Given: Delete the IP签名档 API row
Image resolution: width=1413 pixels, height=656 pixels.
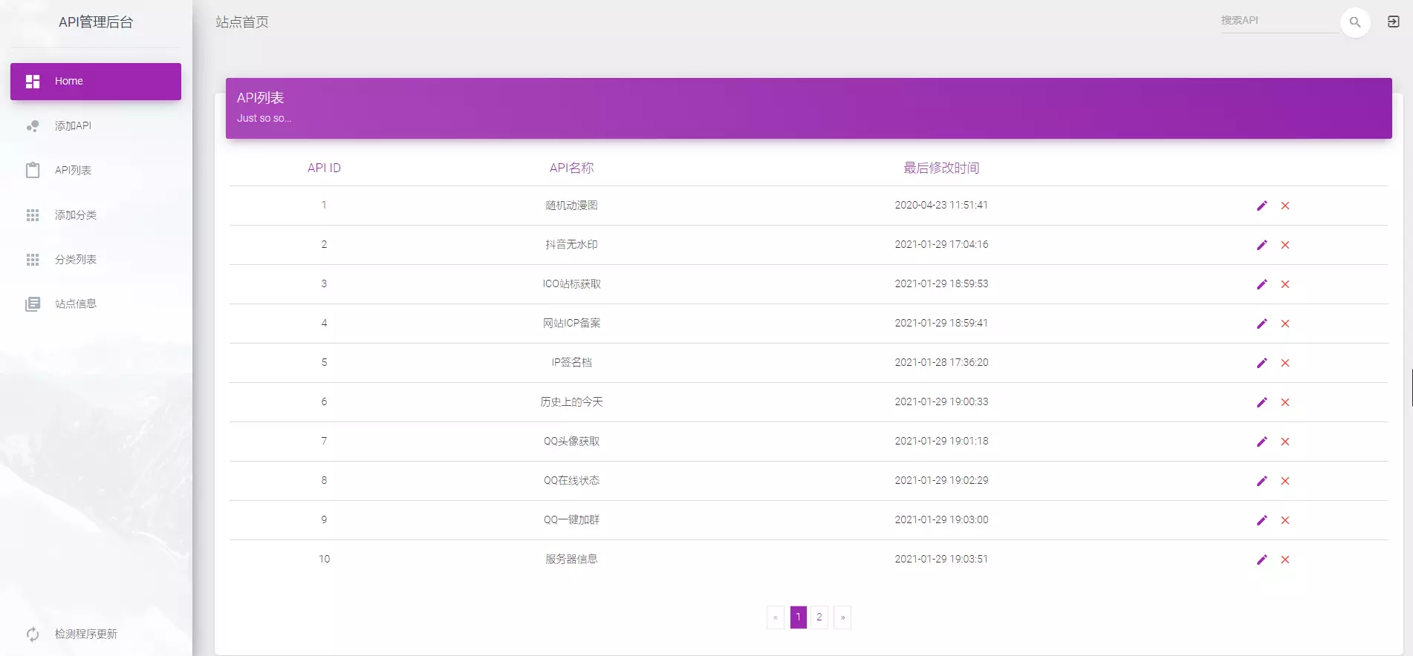Looking at the screenshot, I should click(1285, 363).
